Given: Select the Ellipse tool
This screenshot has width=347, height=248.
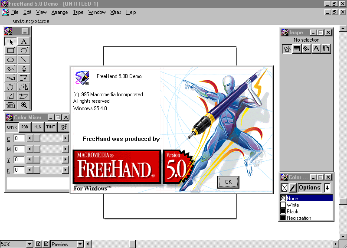Looking at the screenshot, I should (11, 60).
